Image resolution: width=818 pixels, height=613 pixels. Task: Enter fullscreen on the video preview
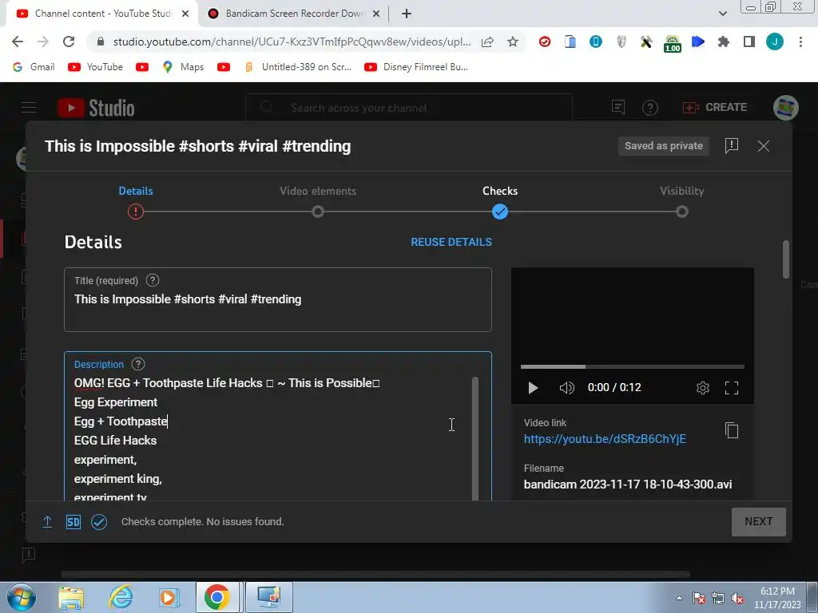[732, 388]
